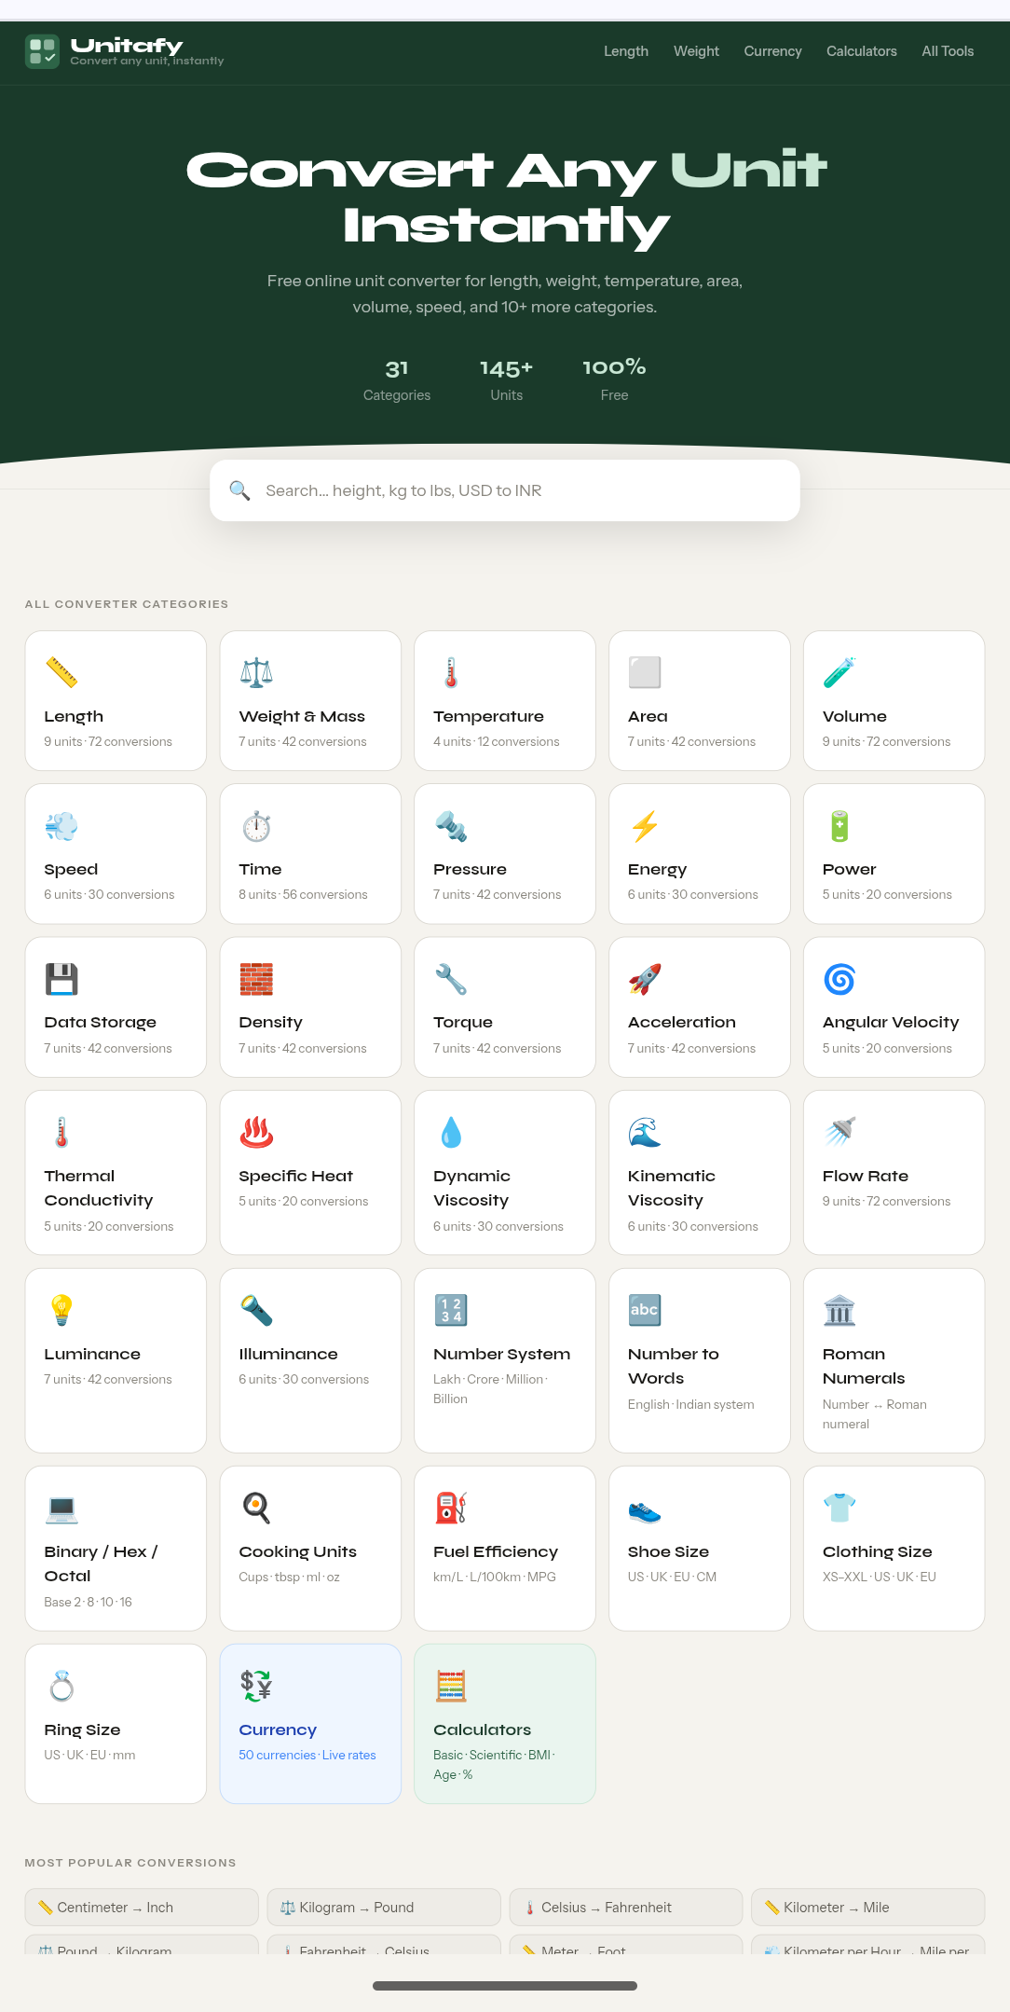The width and height of the screenshot is (1010, 2012).
Task: Click '4 units · 12 conversions' under Temperature
Action: (497, 741)
